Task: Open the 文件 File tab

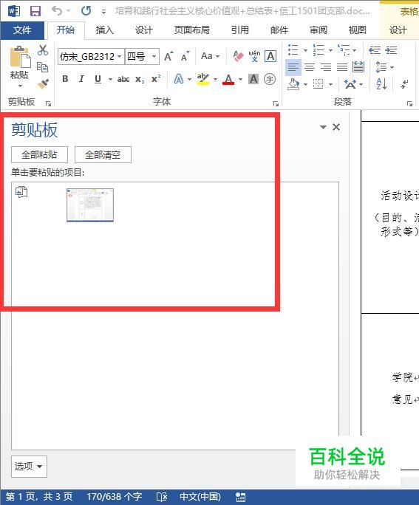Action: [x=22, y=30]
